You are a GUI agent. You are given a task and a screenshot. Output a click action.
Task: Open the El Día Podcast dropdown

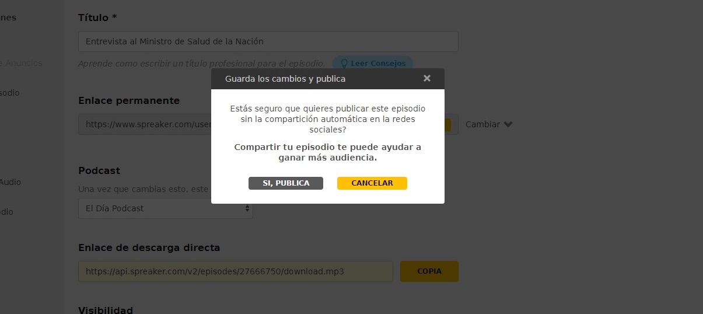tap(165, 208)
